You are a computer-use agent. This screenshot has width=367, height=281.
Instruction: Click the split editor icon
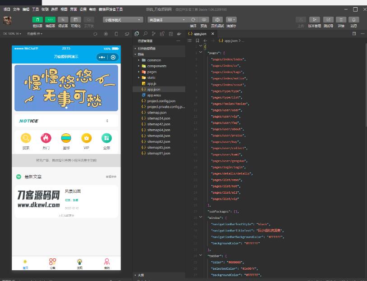pos(354,34)
